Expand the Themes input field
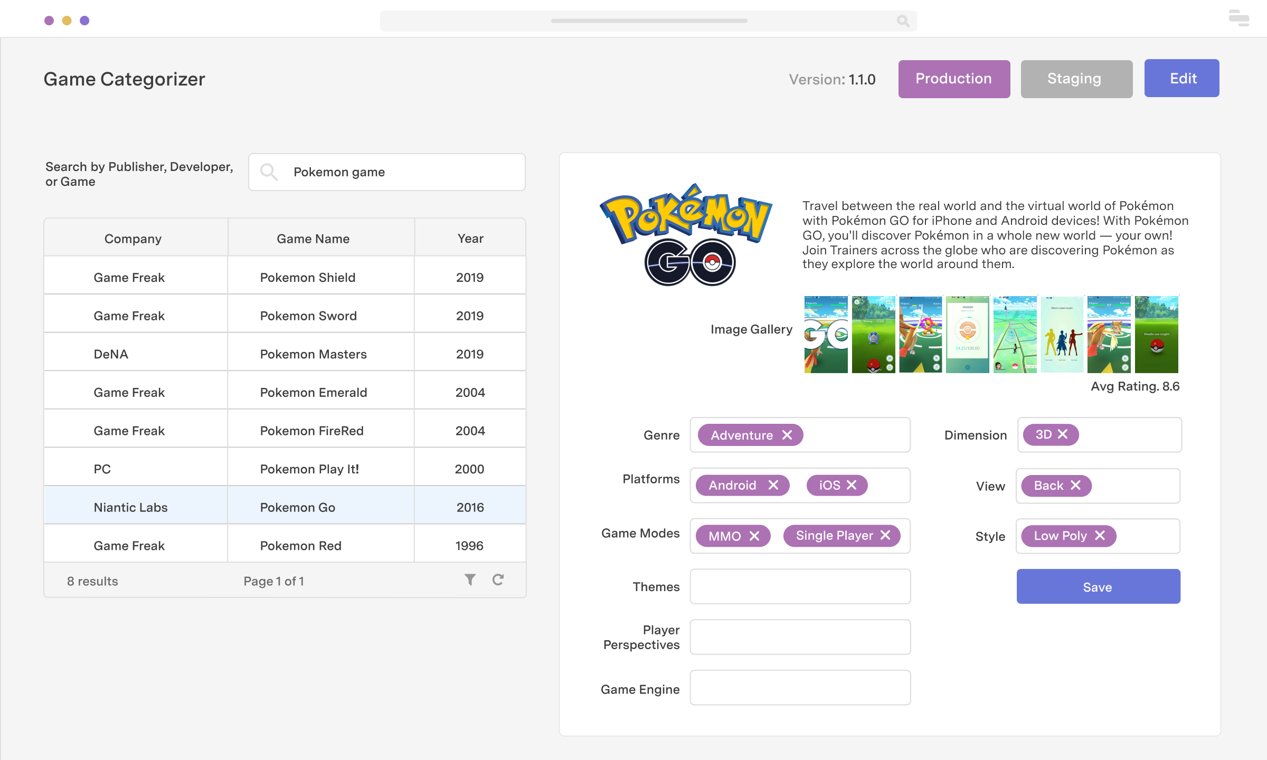 coord(800,586)
